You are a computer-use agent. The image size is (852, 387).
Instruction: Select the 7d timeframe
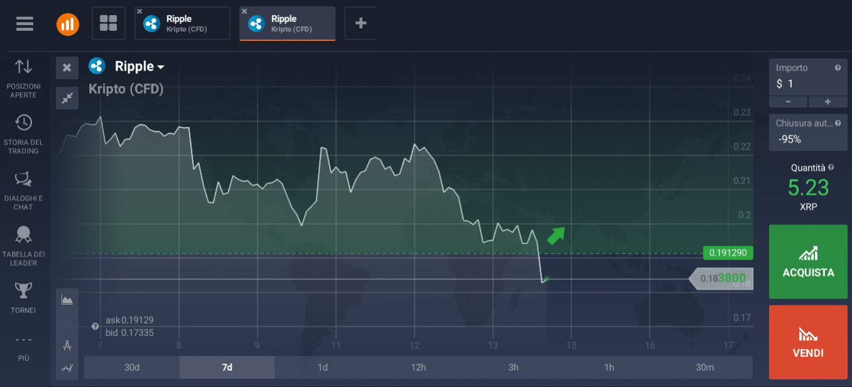pos(227,368)
